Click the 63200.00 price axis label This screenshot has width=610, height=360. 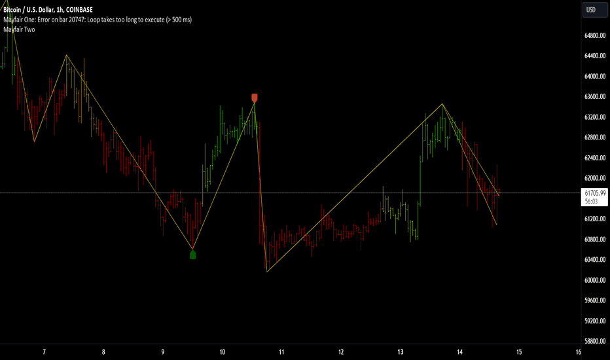click(595, 117)
